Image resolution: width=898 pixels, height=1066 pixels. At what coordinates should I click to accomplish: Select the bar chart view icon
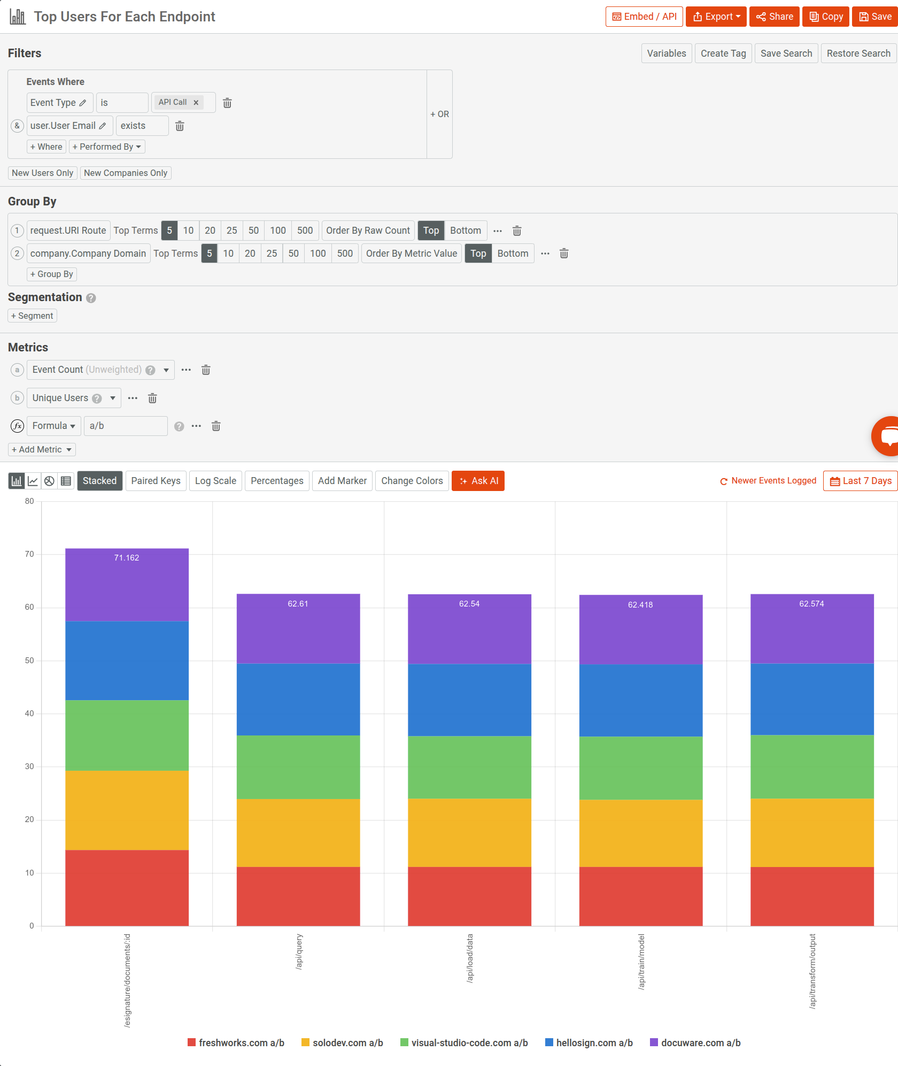16,480
